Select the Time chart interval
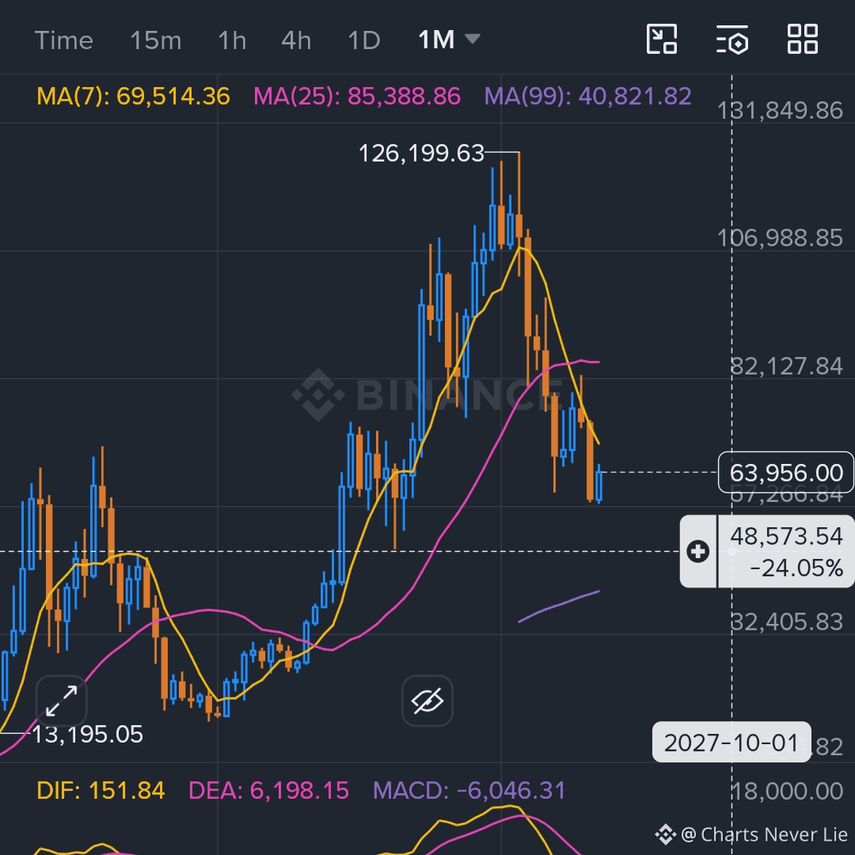Image resolution: width=855 pixels, height=855 pixels. coord(64,41)
